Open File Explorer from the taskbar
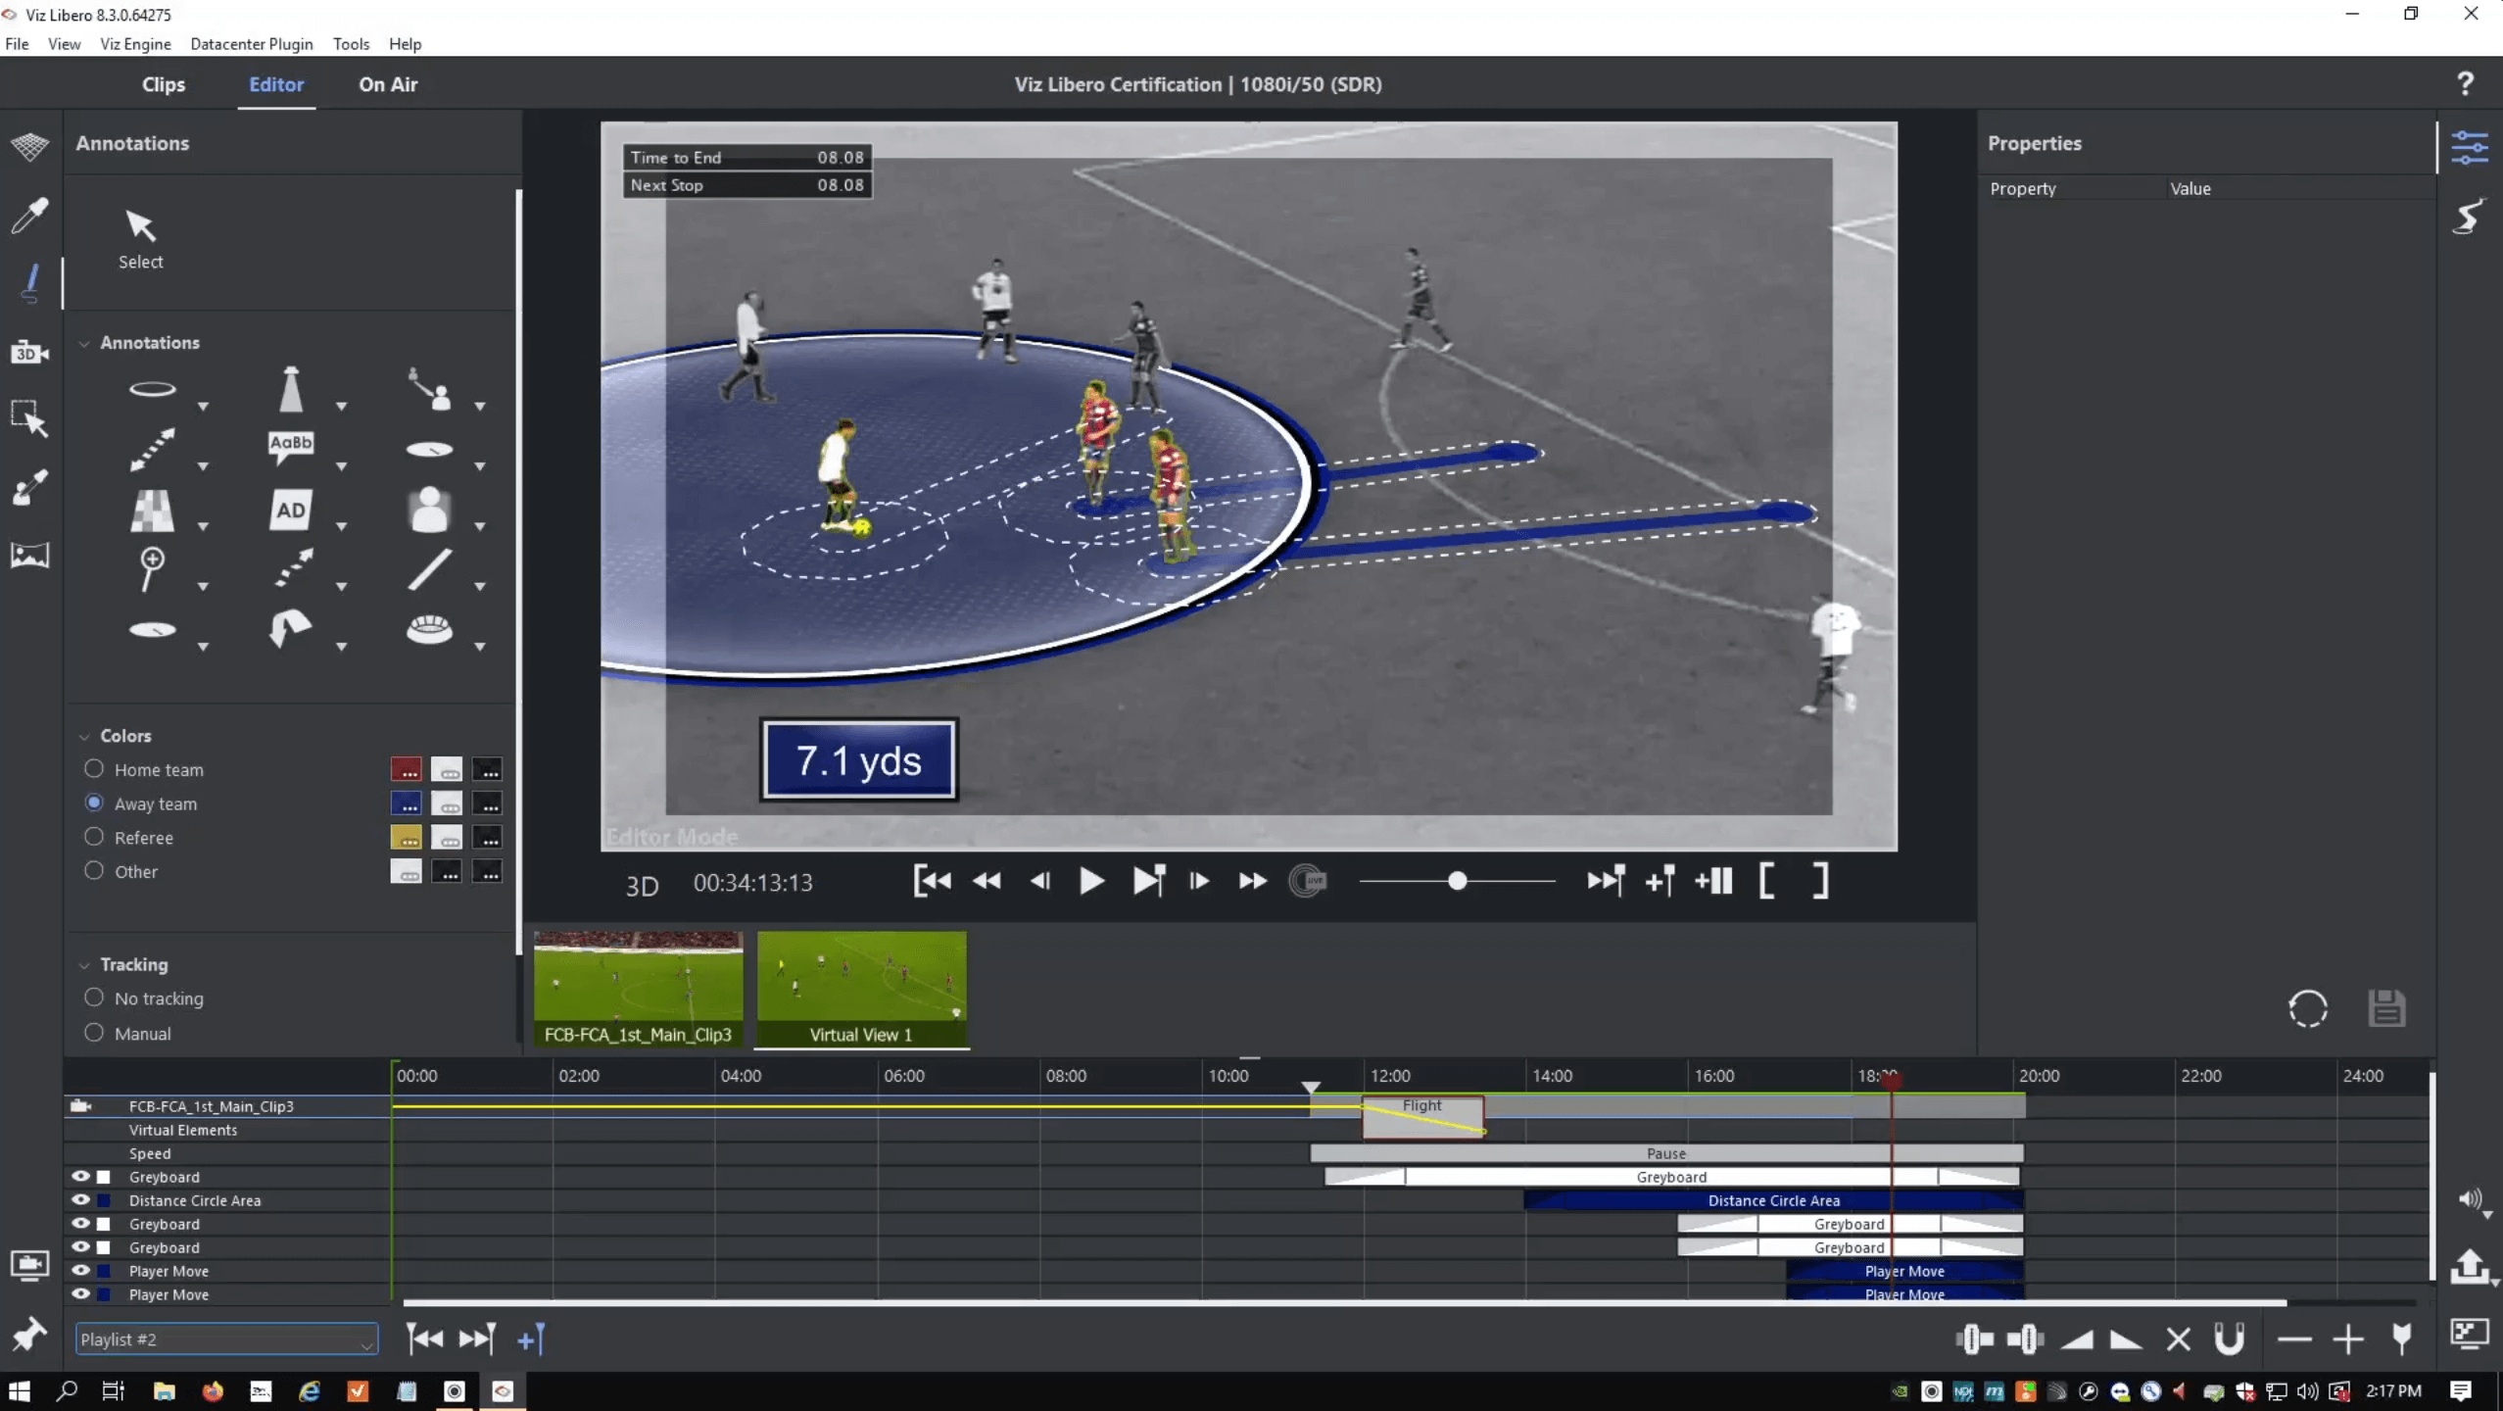This screenshot has width=2503, height=1411. (x=164, y=1391)
